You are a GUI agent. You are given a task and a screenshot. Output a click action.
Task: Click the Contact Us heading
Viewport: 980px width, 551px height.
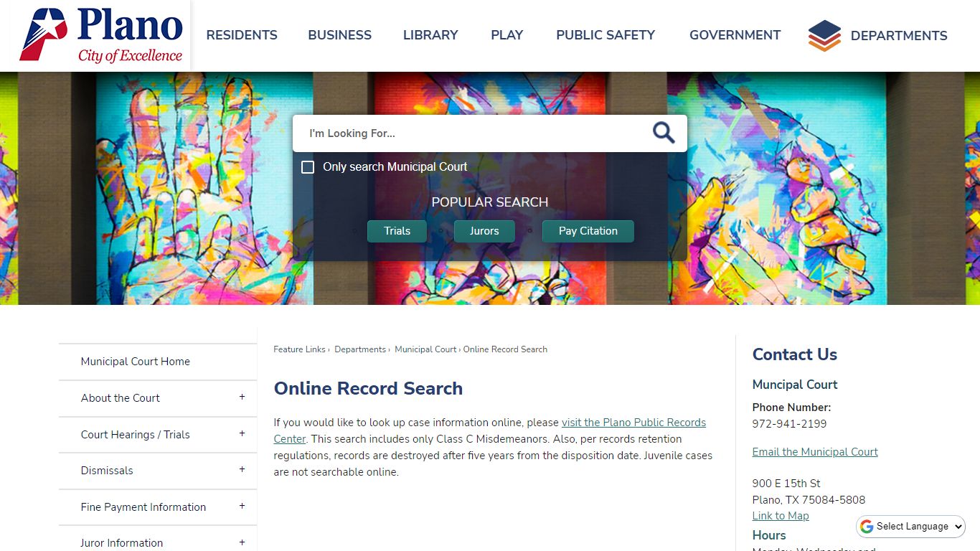(x=795, y=354)
